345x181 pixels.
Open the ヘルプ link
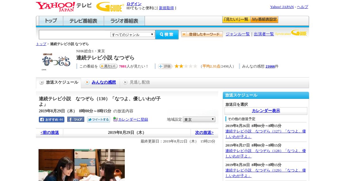(x=302, y=7)
